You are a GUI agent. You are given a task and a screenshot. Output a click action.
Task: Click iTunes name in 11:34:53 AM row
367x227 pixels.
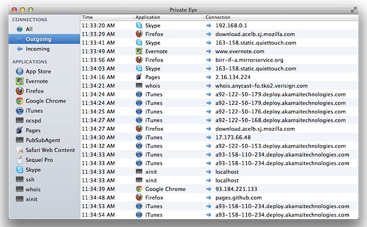[x=154, y=206]
